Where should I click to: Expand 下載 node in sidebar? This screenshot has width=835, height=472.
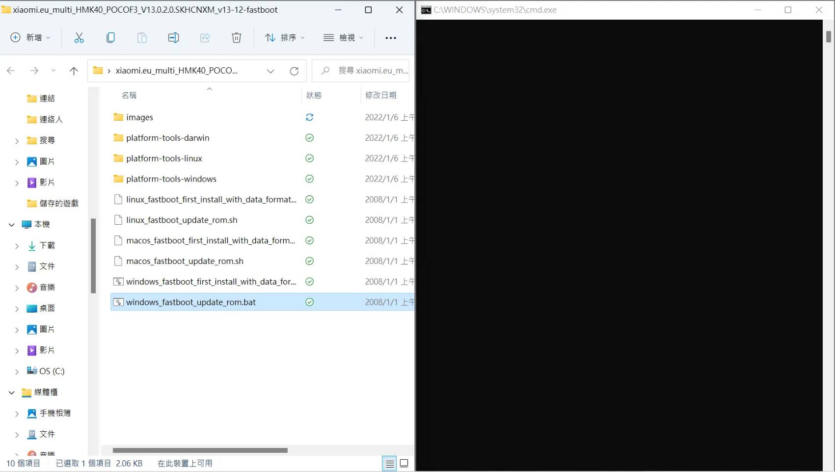(17, 246)
